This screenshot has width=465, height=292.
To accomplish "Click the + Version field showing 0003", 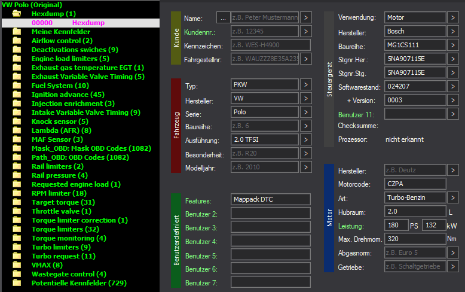I will pyautogui.click(x=415, y=101).
